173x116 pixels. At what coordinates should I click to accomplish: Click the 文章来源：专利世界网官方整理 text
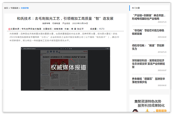(x=26, y=29)
